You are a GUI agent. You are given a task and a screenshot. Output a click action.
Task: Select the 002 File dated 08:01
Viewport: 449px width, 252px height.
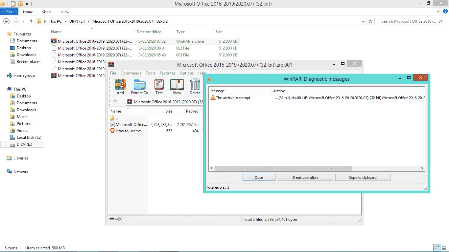tap(144, 48)
